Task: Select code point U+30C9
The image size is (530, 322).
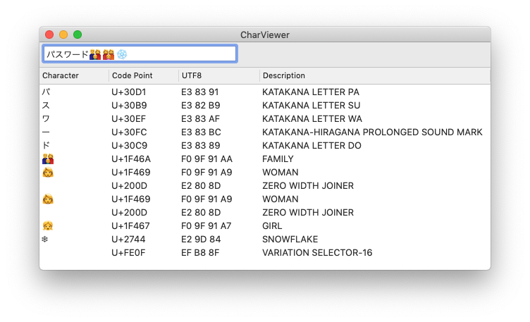Action: (x=130, y=146)
